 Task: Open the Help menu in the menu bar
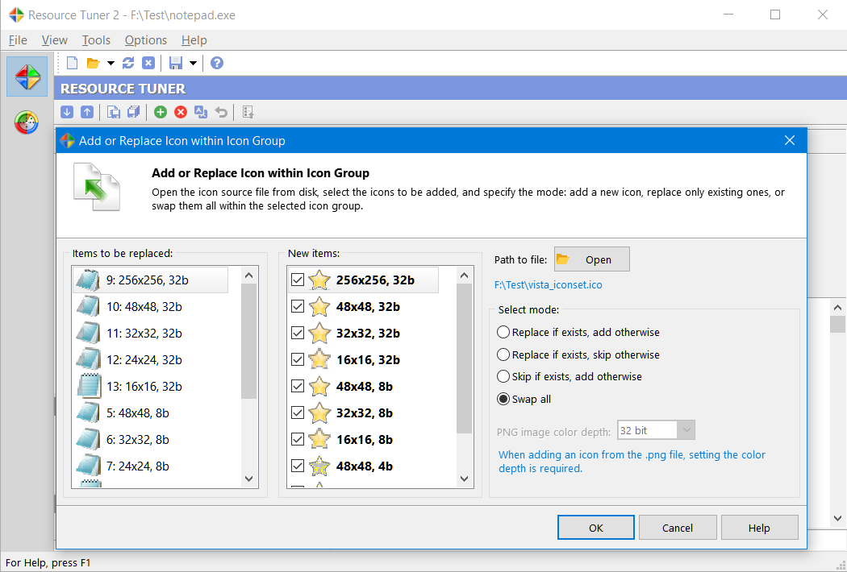click(194, 40)
